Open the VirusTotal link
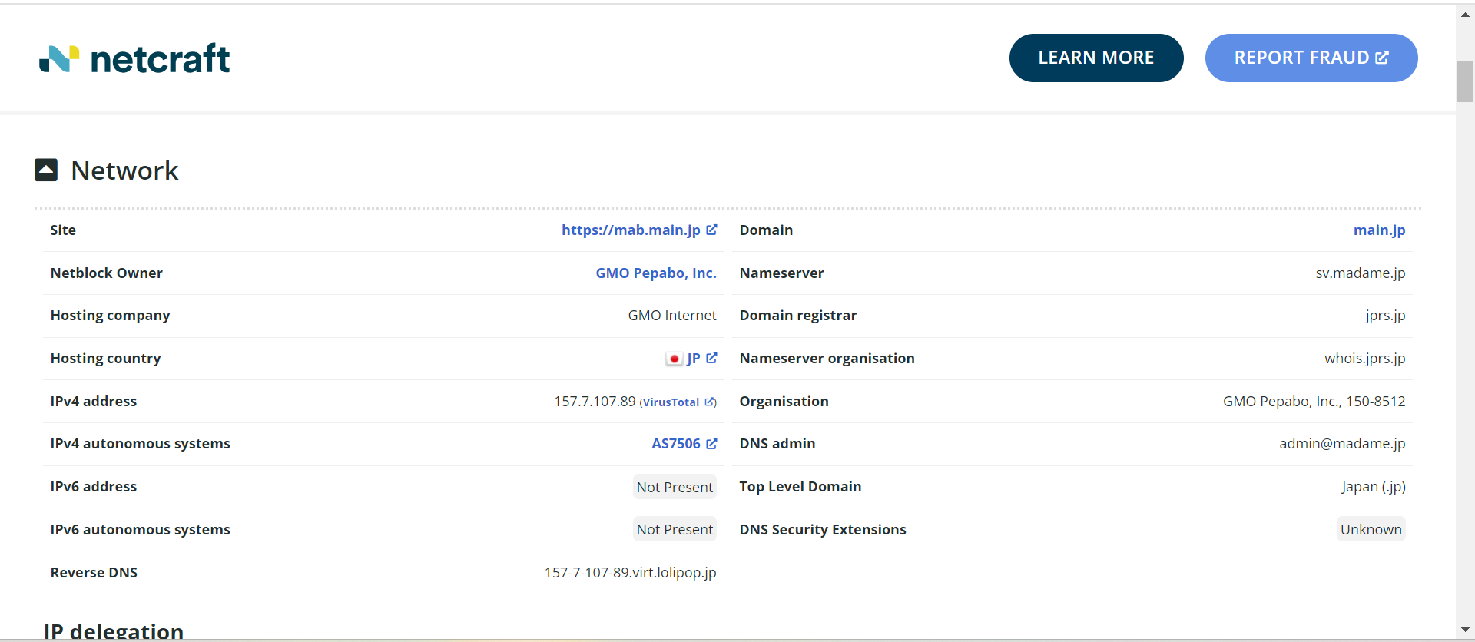 pyautogui.click(x=671, y=402)
